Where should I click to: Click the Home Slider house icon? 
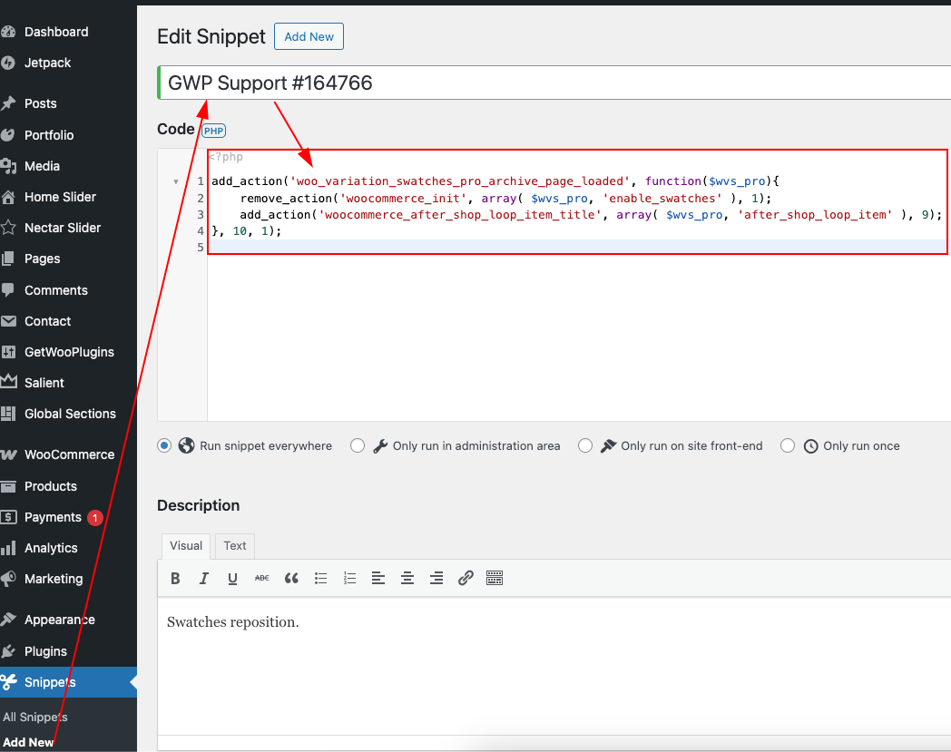pos(8,197)
